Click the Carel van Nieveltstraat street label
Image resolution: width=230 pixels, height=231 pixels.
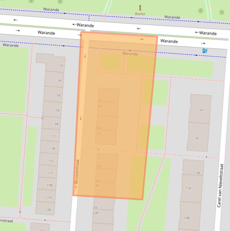pyautogui.click(x=220, y=185)
